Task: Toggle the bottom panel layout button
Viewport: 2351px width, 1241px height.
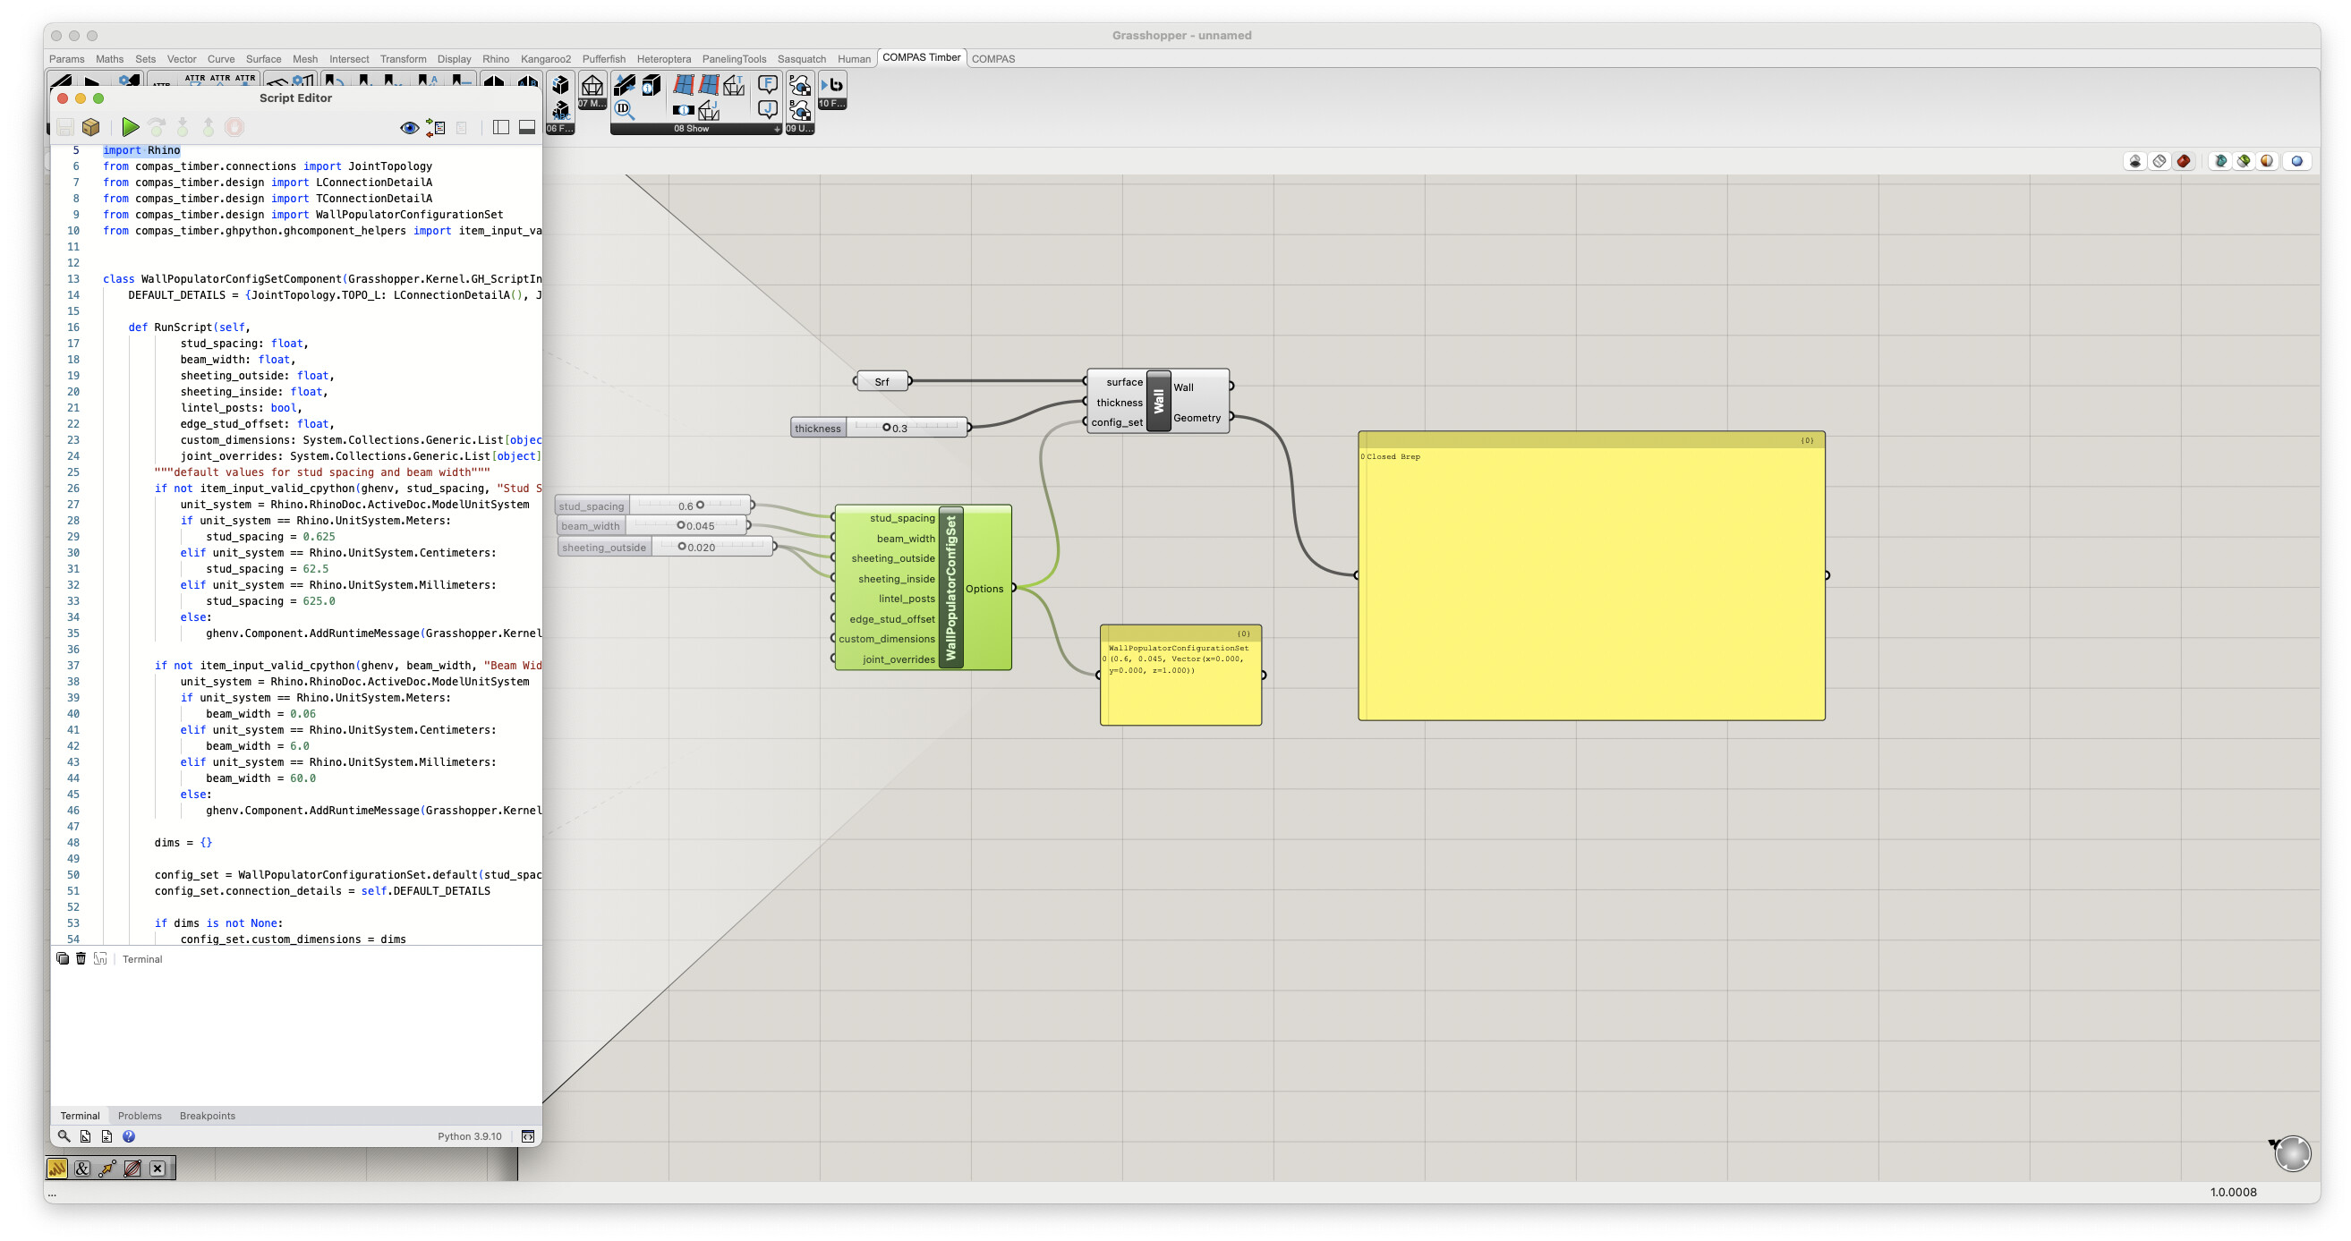Action: tap(526, 128)
